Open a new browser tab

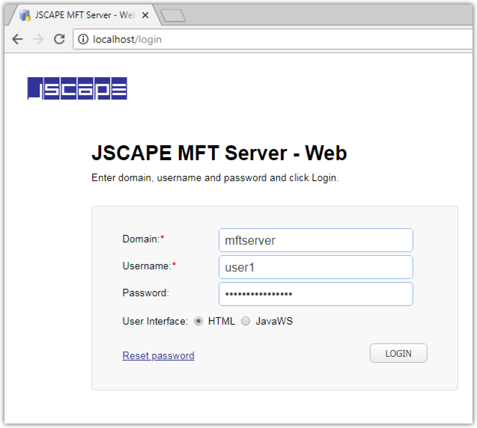click(x=173, y=16)
